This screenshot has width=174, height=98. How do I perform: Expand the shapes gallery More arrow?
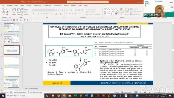click(118, 14)
